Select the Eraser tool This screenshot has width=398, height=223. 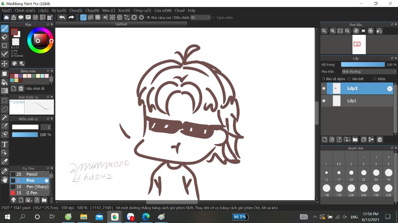coord(5,37)
